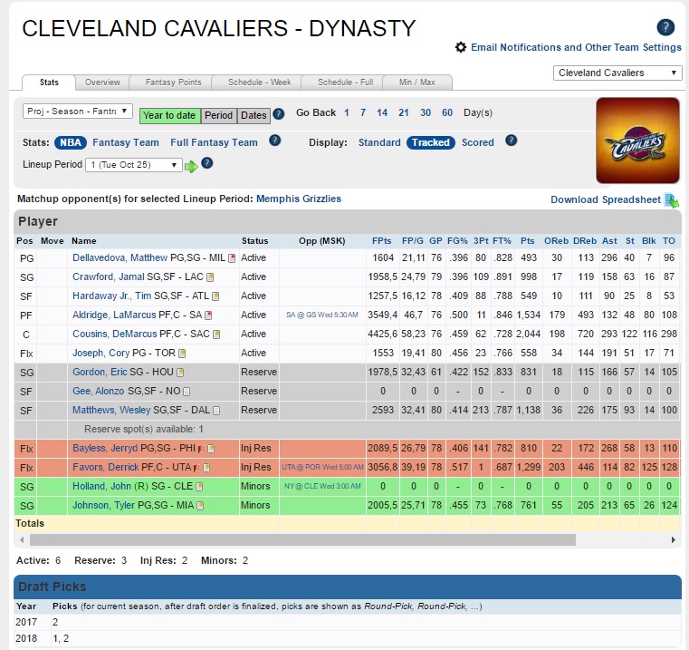This screenshot has width=689, height=650.
Task: Click the green arrow next to Lineup Period
Action: pos(191,166)
